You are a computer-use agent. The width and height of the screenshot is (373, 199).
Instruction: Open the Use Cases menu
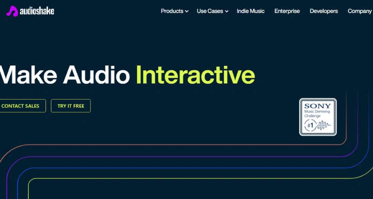(x=210, y=11)
